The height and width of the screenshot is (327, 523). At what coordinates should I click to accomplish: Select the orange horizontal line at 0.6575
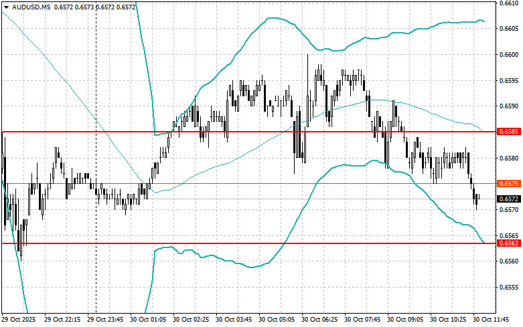click(x=248, y=183)
